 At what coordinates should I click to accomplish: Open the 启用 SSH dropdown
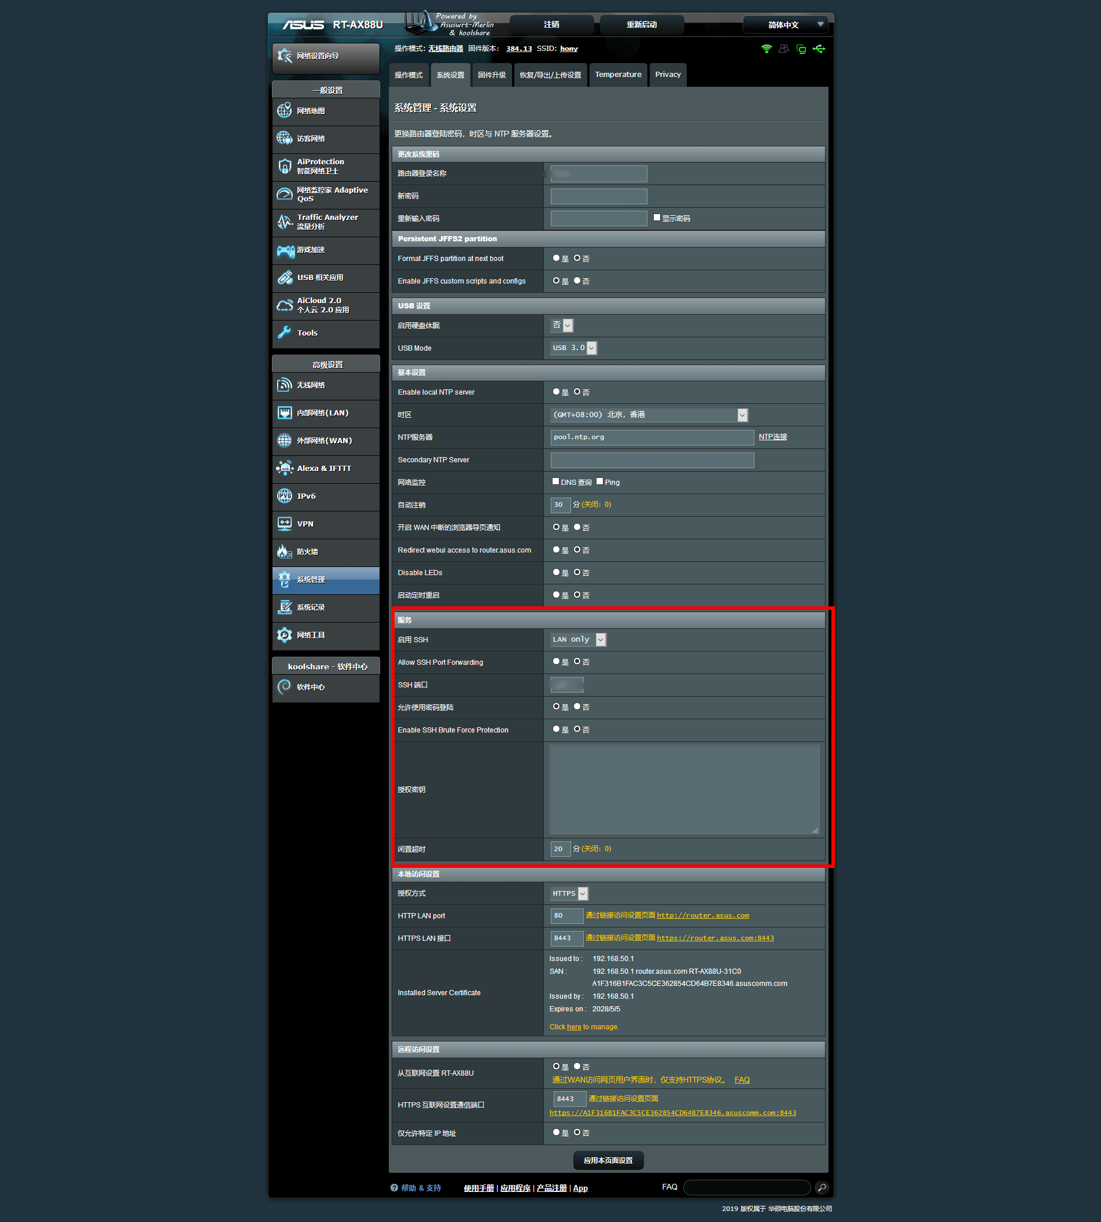tap(578, 639)
